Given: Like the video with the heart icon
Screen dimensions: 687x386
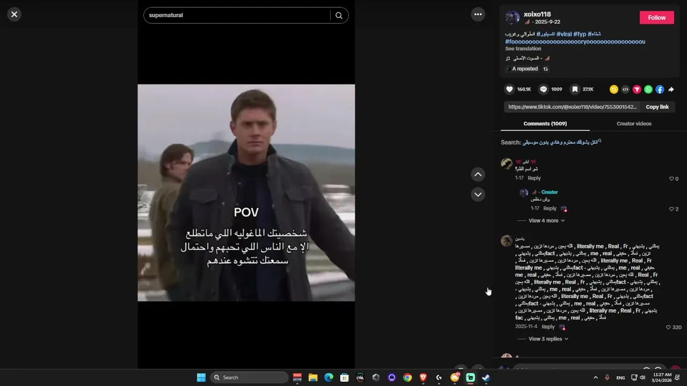Looking at the screenshot, I should [x=510, y=90].
